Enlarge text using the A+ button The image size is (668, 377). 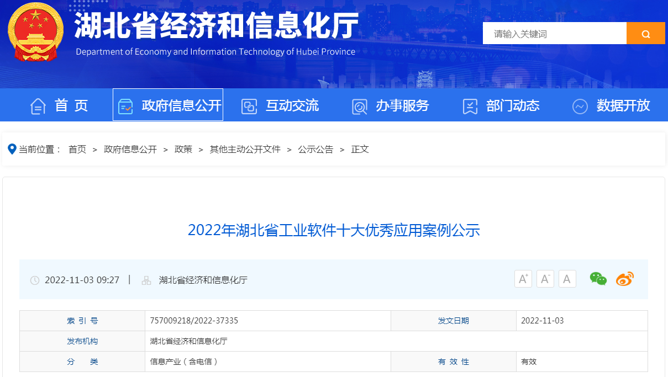tap(523, 279)
